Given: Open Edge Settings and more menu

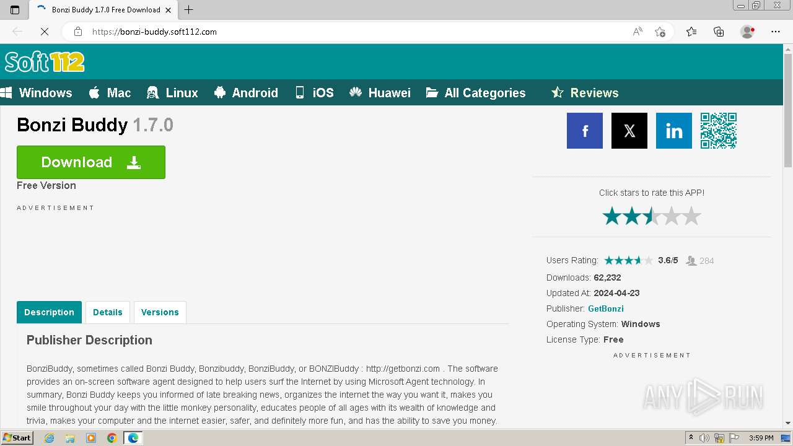Looking at the screenshot, I should point(776,32).
